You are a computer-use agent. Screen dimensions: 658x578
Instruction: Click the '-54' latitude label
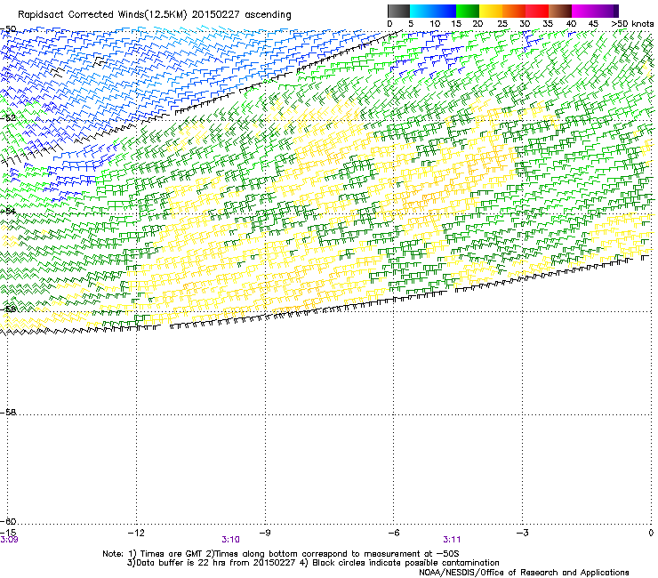pos(8,211)
